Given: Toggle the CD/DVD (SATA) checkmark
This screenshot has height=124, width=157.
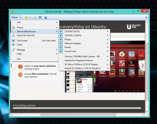Looking at the screenshot, I should 61,31.
